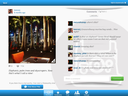Viewport: 128px width, 96px height.
Task: Load more comments
Action: [x=94, y=15]
